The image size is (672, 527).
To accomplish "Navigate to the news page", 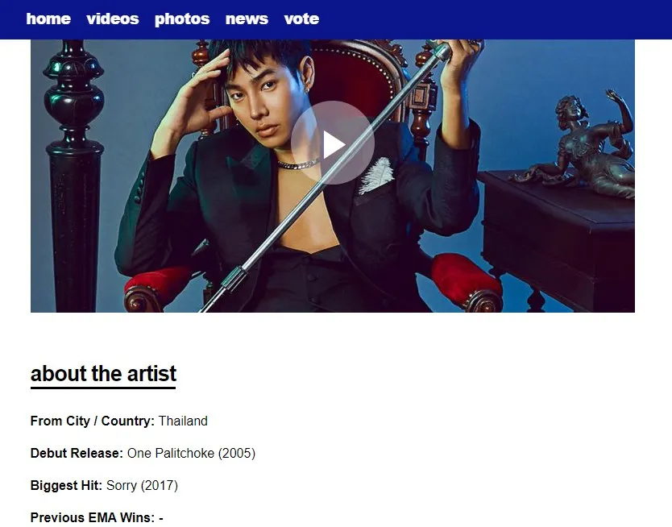I will tap(247, 19).
